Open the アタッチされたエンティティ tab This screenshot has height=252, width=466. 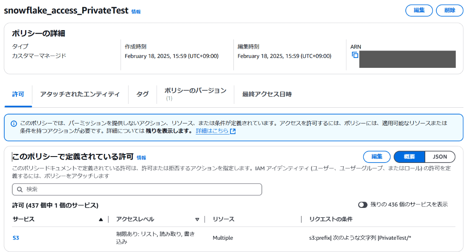click(x=80, y=94)
